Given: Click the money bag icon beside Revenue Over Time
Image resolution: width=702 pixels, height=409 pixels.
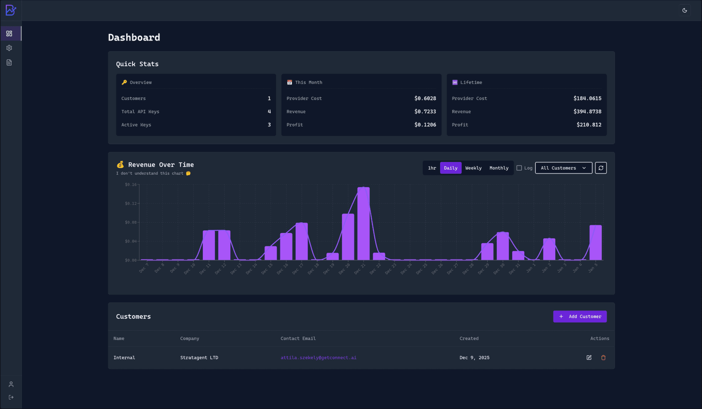Looking at the screenshot, I should click(120, 165).
